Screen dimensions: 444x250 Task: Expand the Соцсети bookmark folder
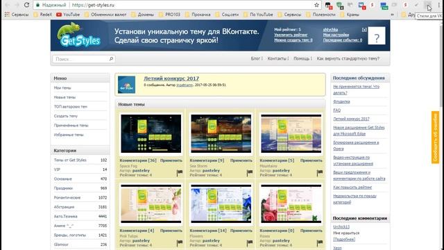coord(227,14)
